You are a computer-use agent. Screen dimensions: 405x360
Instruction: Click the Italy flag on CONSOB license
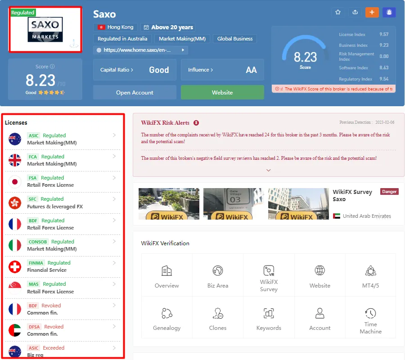(15, 245)
